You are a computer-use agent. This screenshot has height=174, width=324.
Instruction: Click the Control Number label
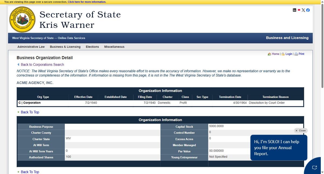point(184,133)
